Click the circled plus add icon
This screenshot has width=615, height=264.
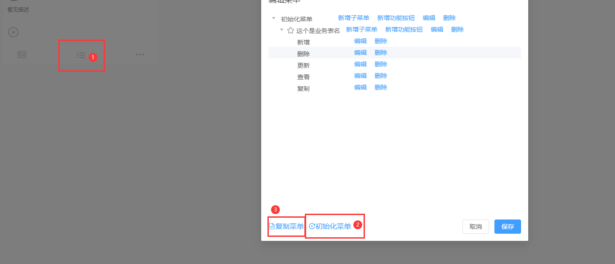(x=13, y=32)
